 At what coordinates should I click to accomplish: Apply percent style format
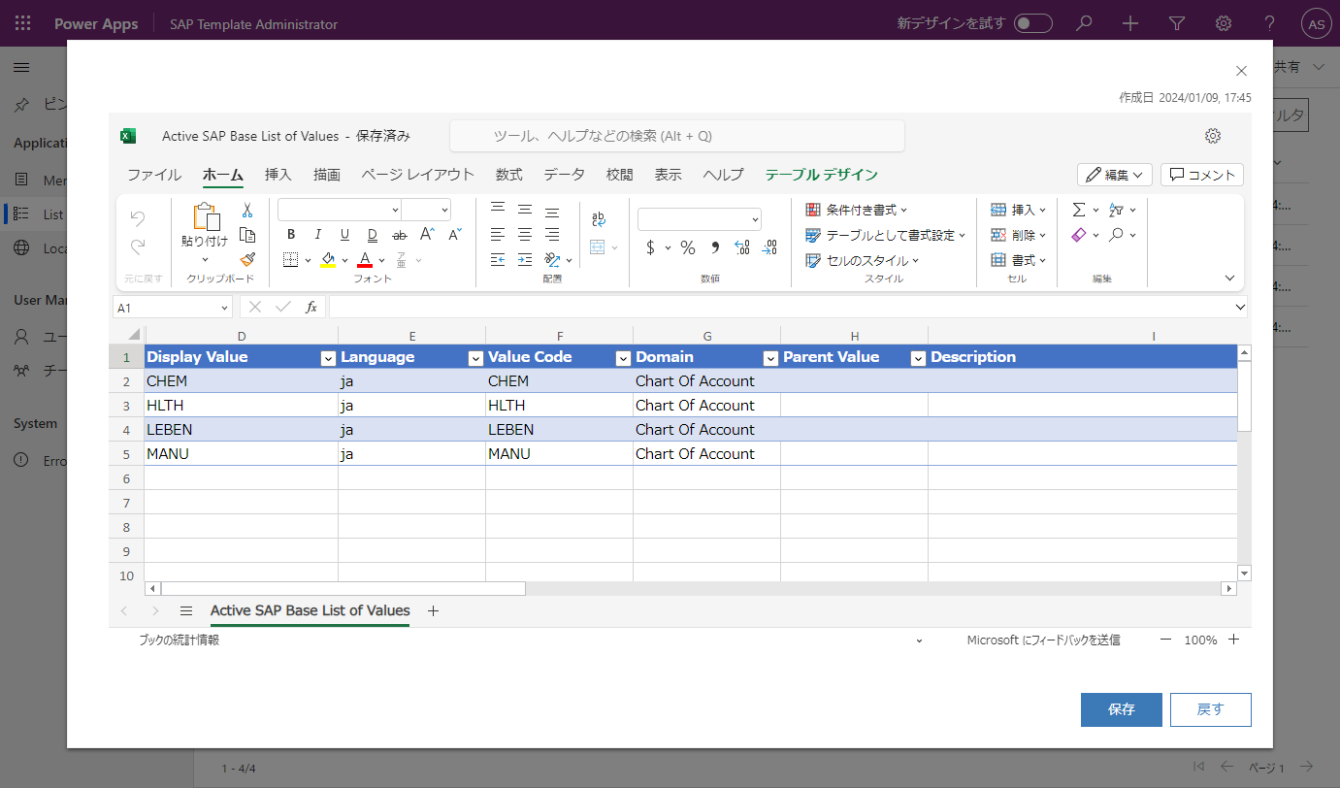688,247
